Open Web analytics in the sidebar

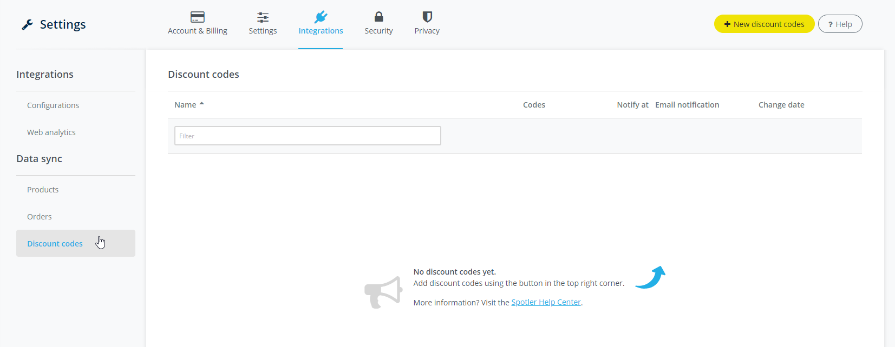coord(51,132)
